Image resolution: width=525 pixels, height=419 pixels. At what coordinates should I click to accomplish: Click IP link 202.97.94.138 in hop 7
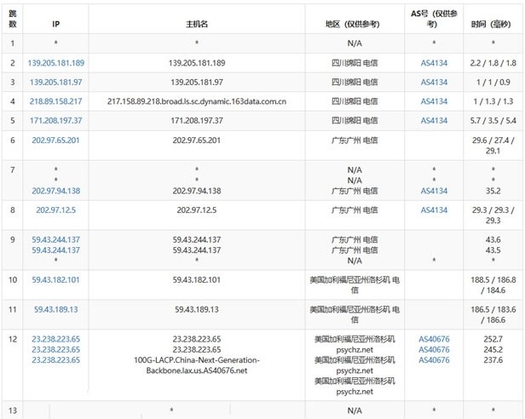pos(55,191)
